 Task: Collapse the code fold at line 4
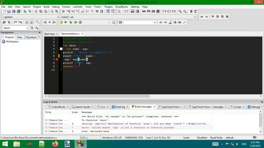61,49
